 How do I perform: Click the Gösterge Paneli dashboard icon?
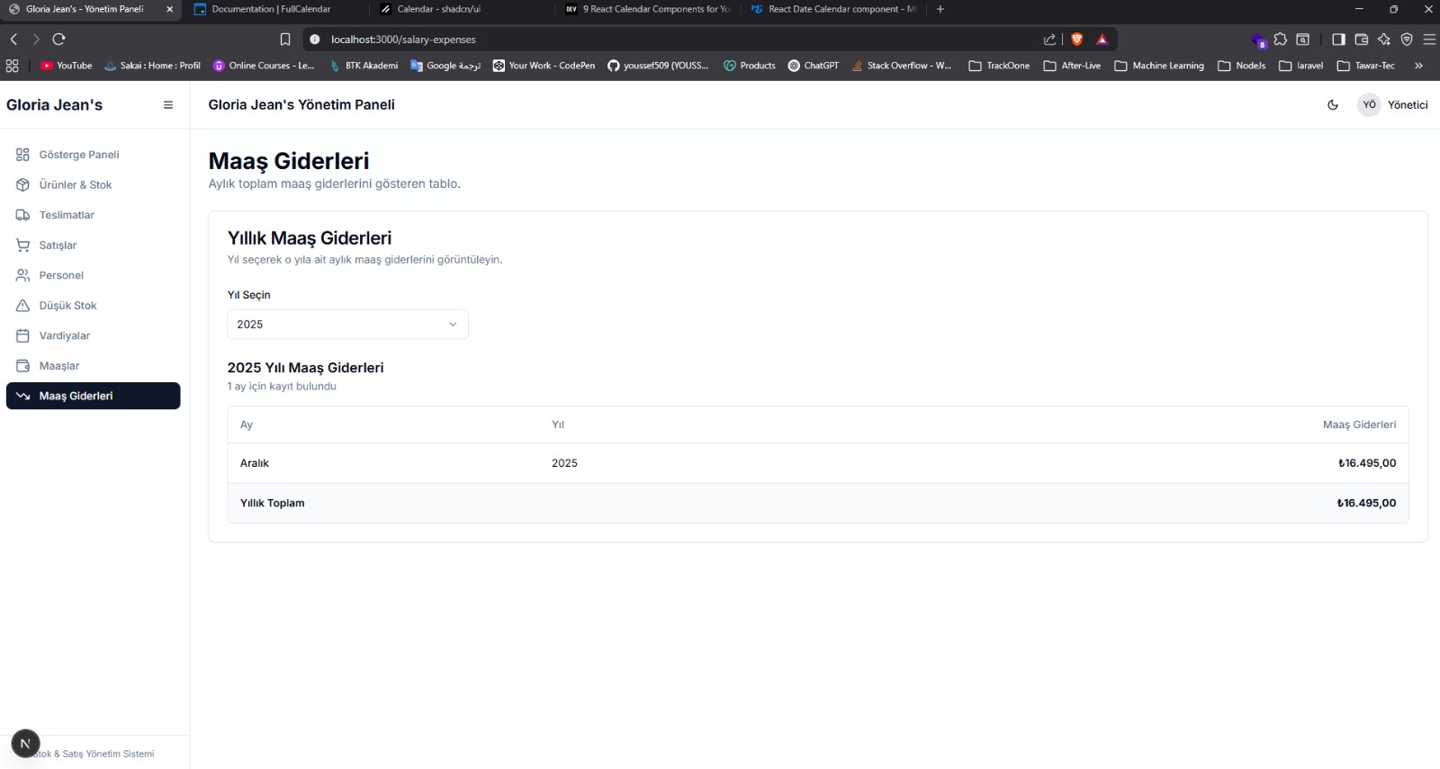tap(22, 155)
